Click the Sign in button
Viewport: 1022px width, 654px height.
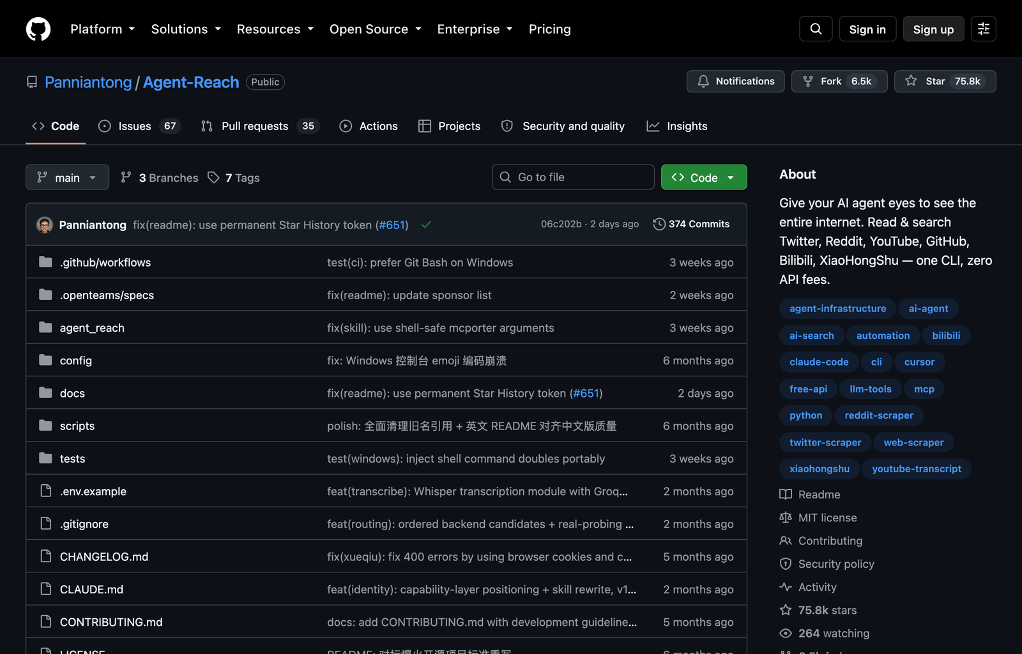click(x=867, y=29)
